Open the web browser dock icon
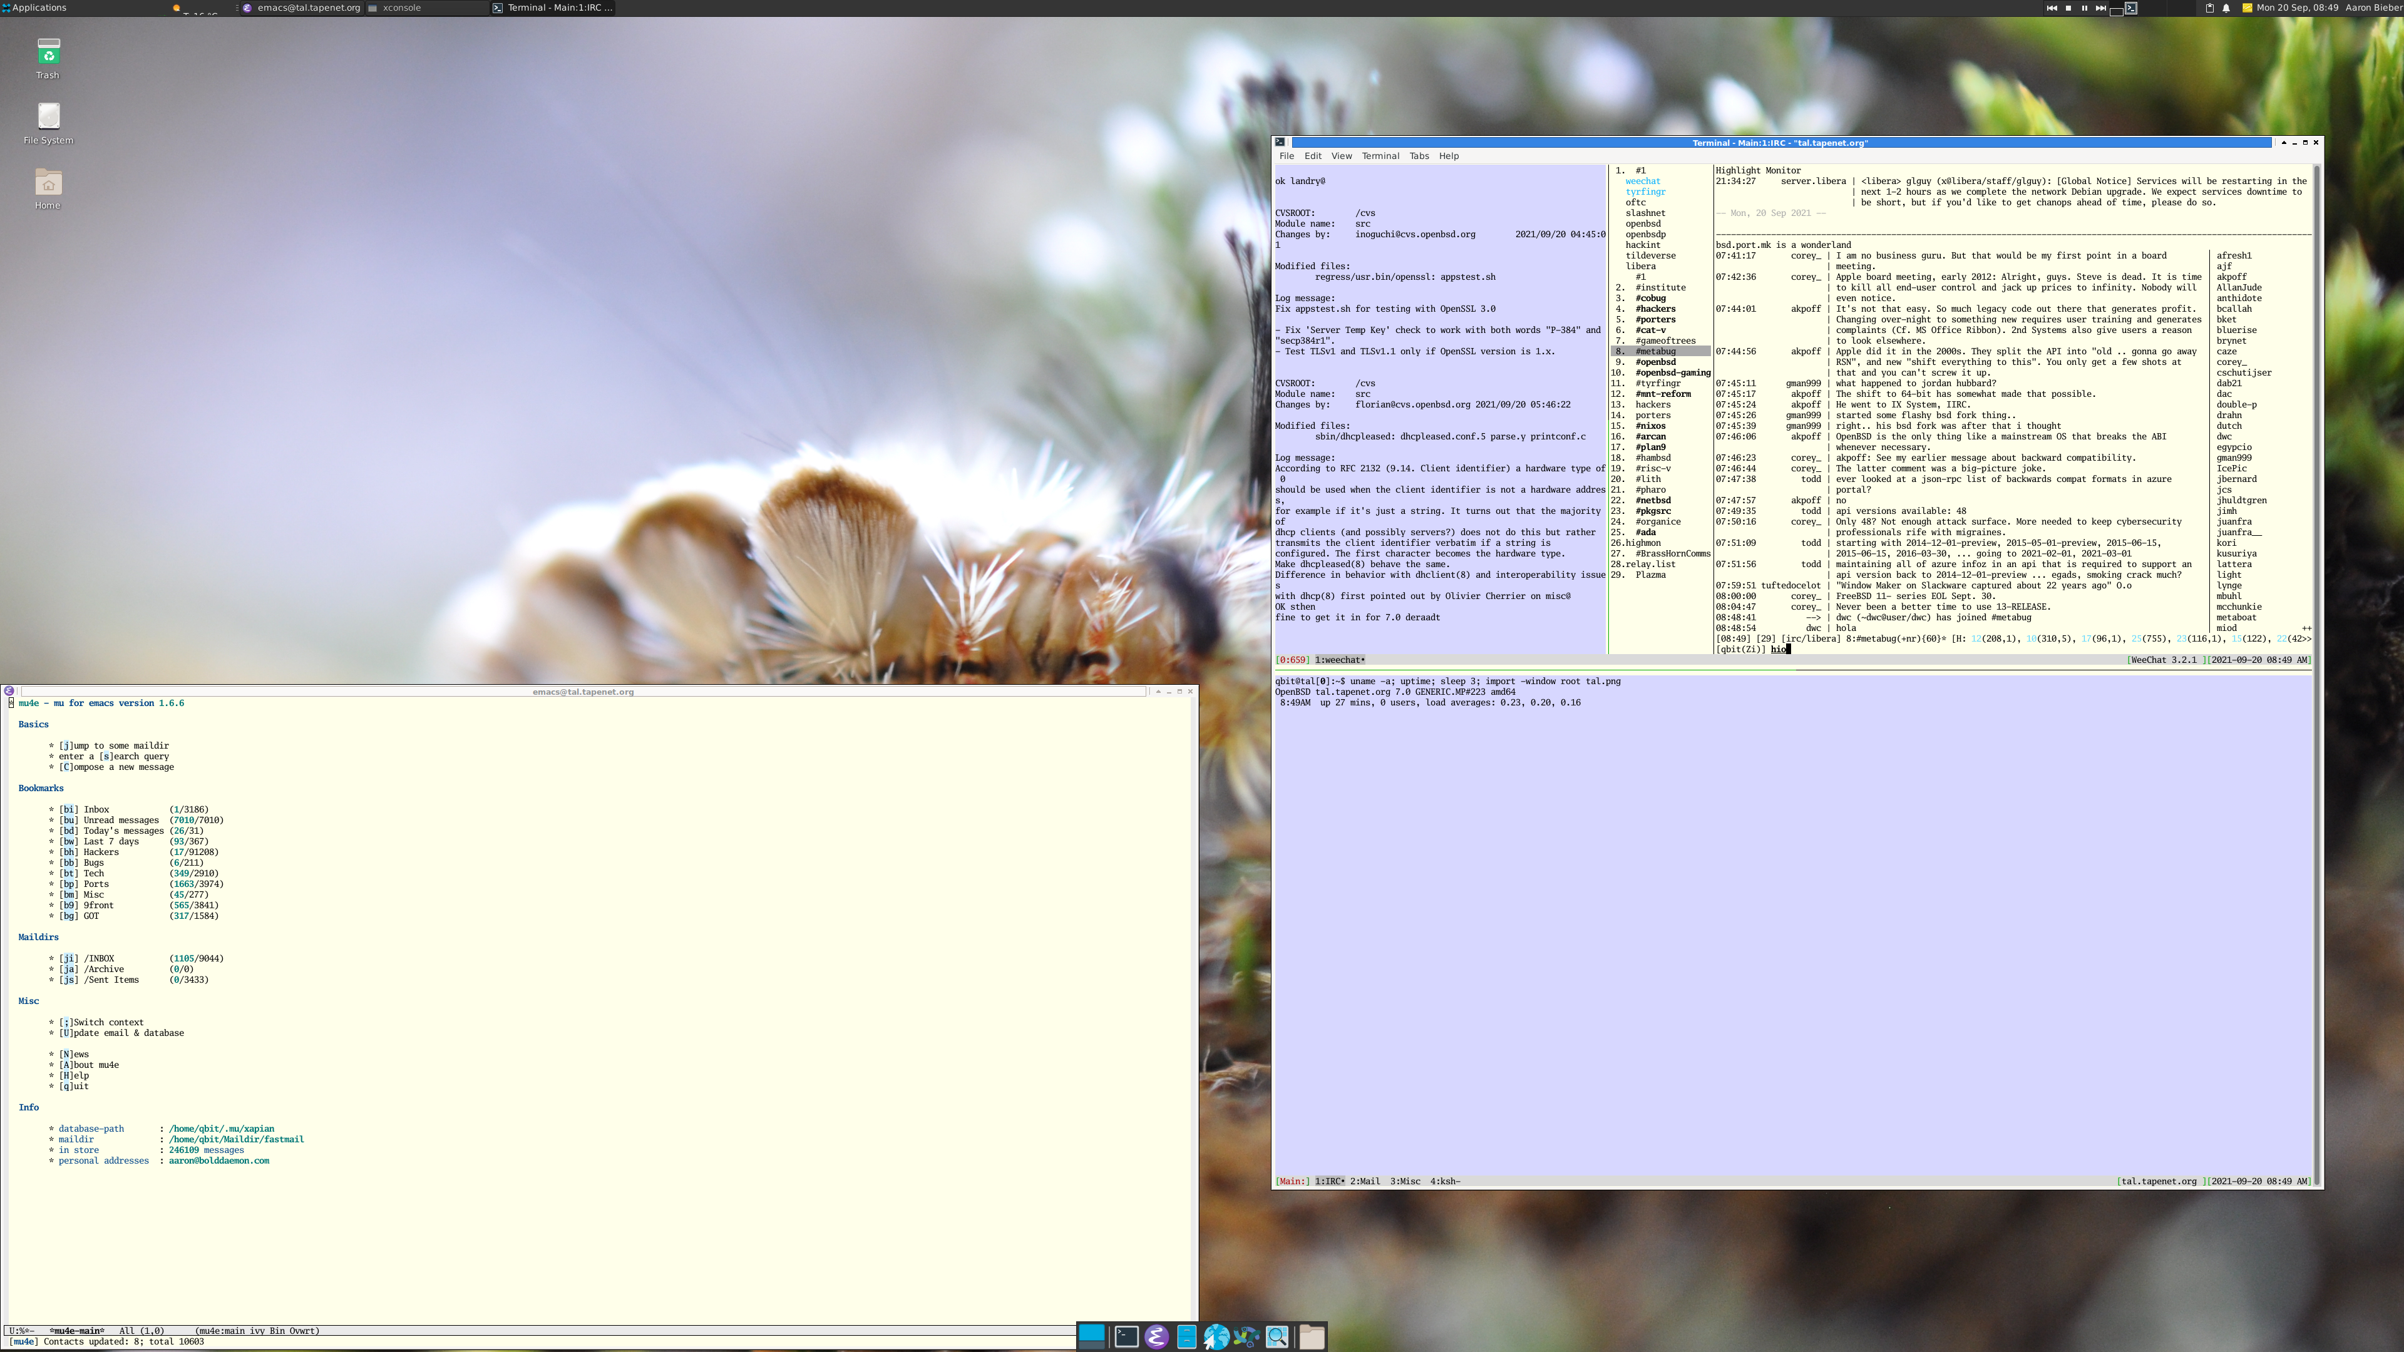This screenshot has height=1352, width=2404. pyautogui.click(x=1216, y=1336)
